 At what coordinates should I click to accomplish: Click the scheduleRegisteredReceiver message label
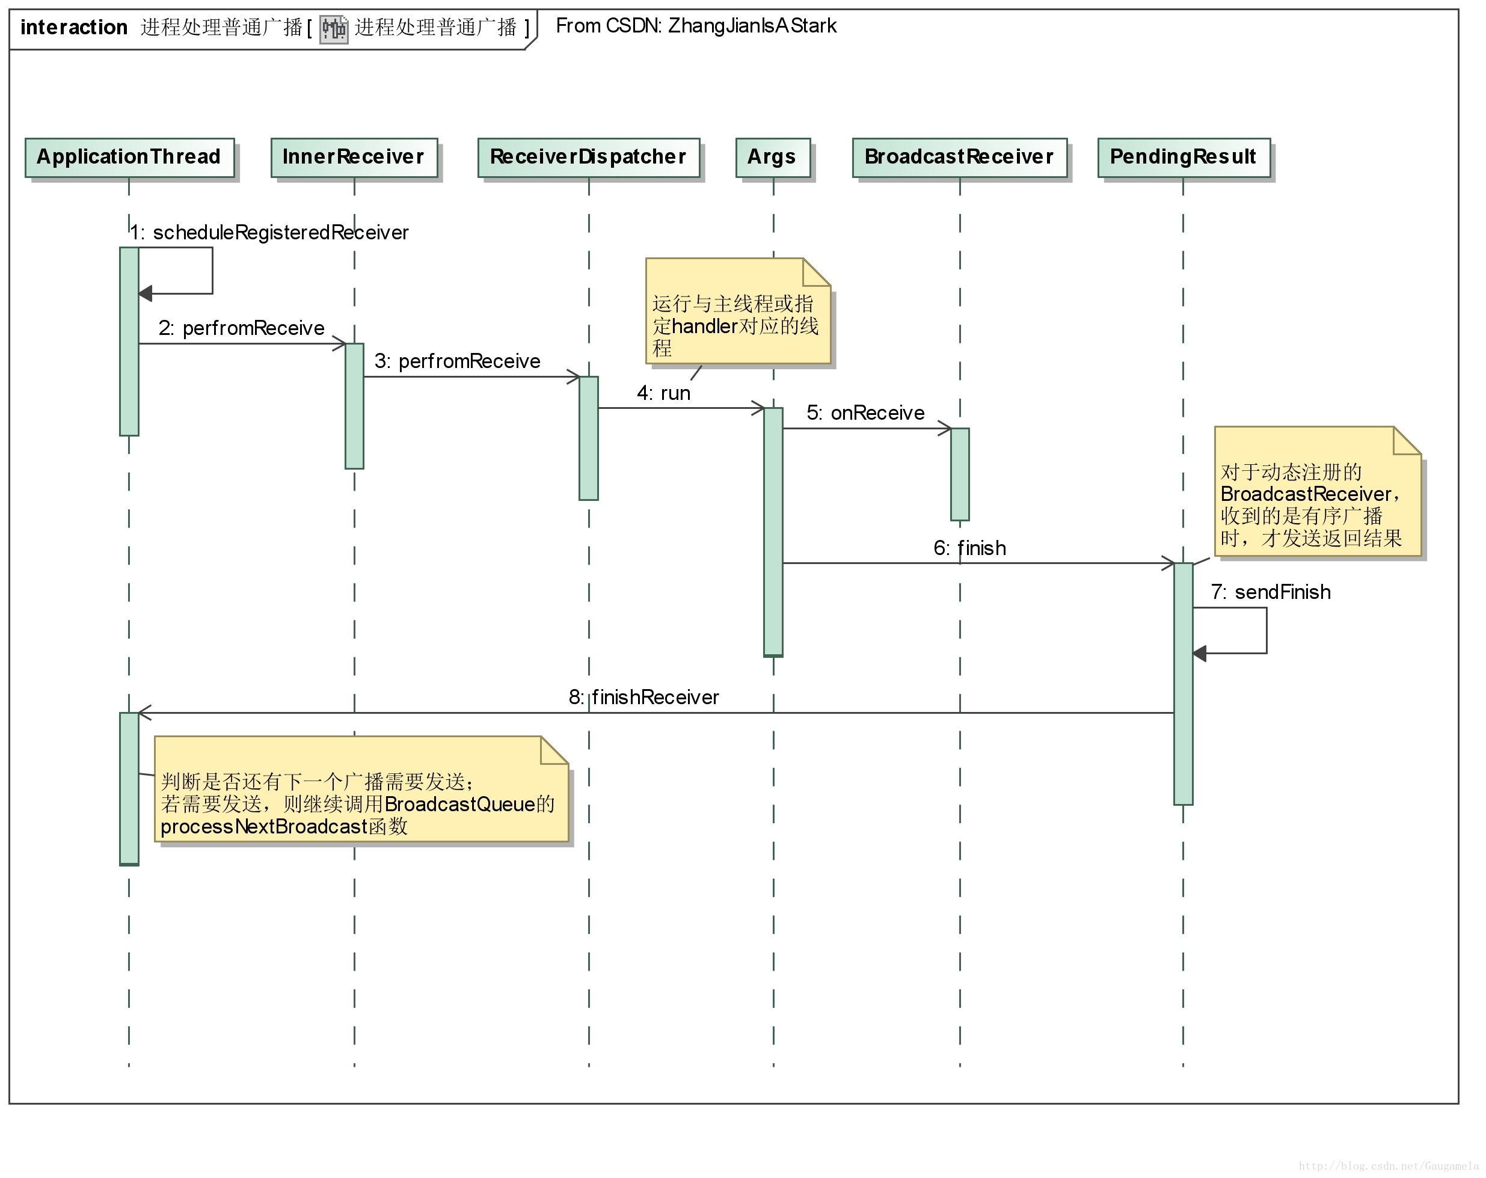pyautogui.click(x=270, y=232)
